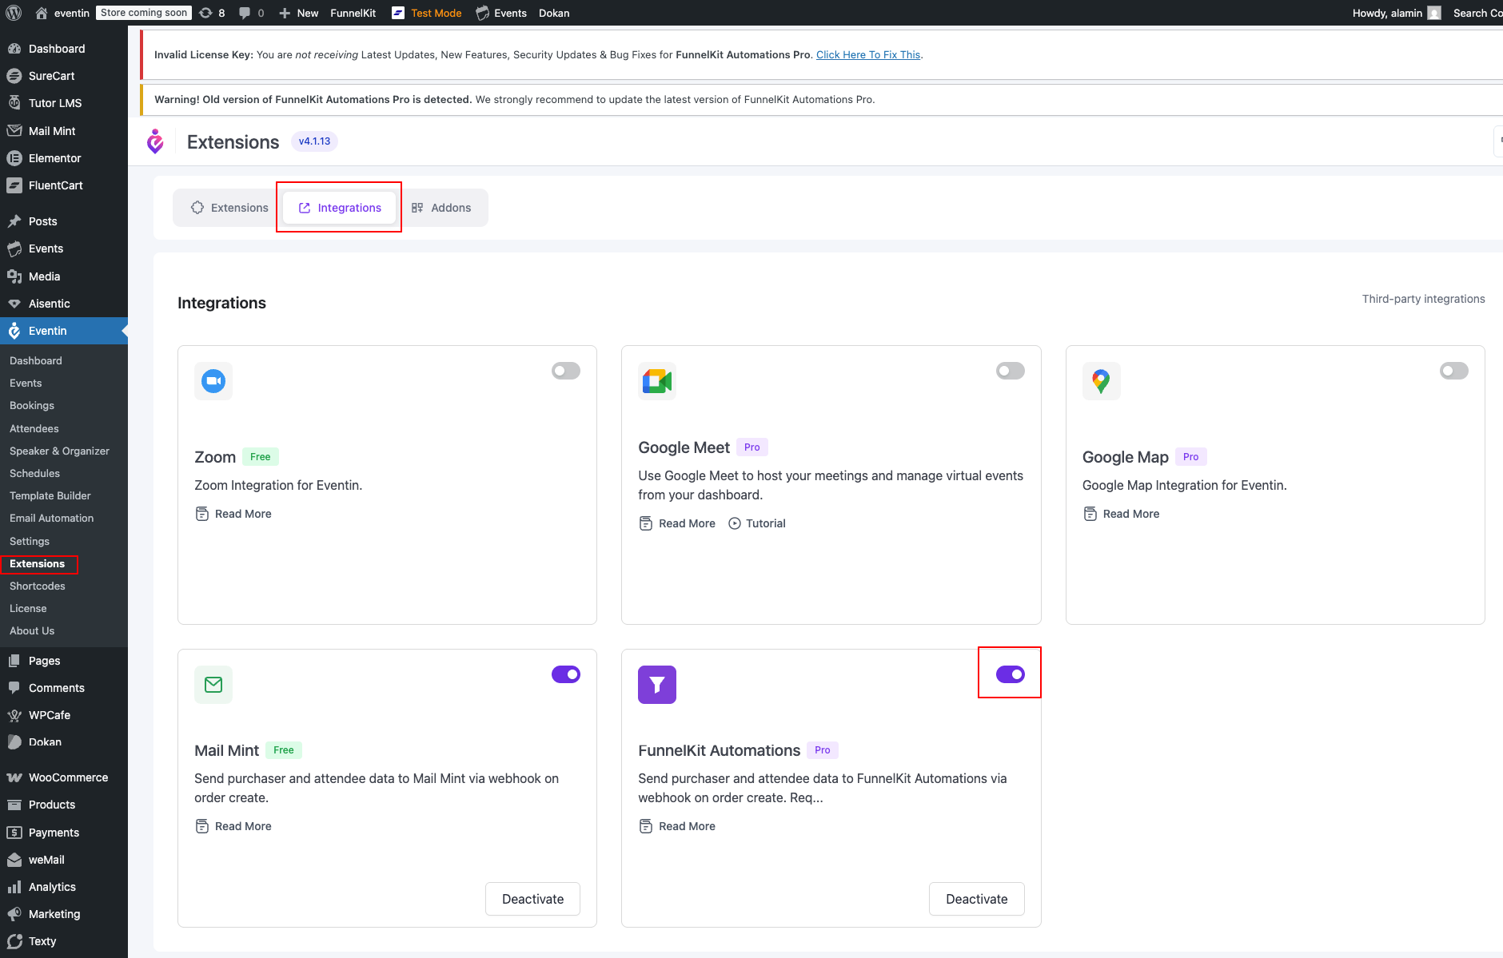The image size is (1503, 958).
Task: Click Read More under Mail Mint
Action: point(233,826)
